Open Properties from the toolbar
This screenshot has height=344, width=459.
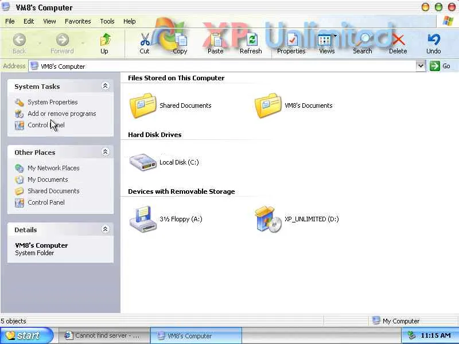click(x=291, y=44)
